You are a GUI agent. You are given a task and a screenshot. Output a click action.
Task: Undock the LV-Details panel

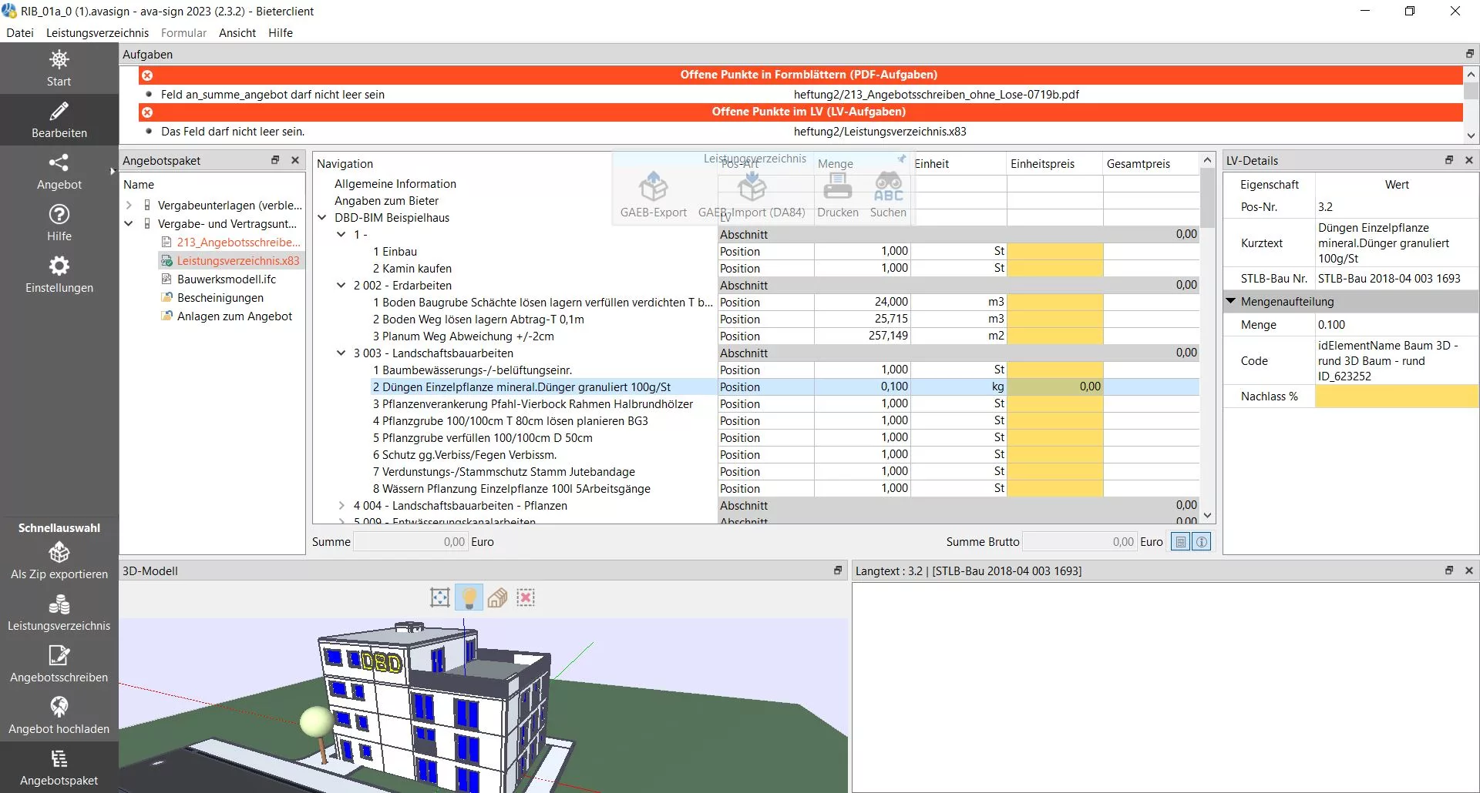click(1449, 160)
